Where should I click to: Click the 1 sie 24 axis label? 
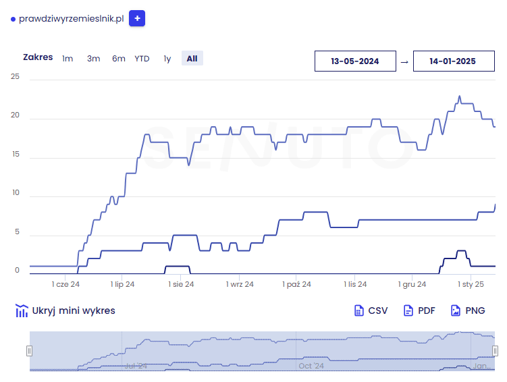181,284
